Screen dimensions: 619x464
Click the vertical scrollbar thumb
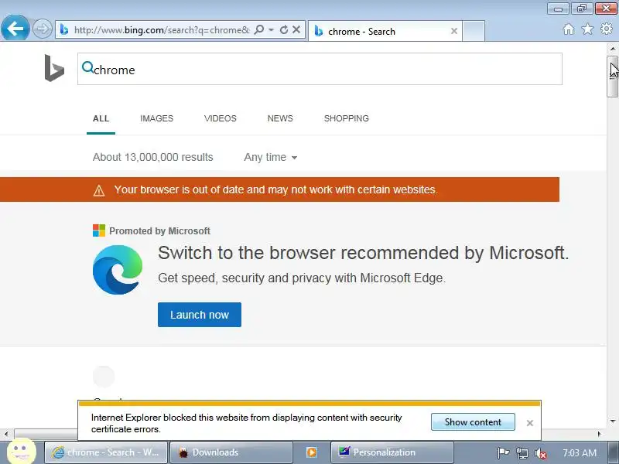click(x=613, y=77)
